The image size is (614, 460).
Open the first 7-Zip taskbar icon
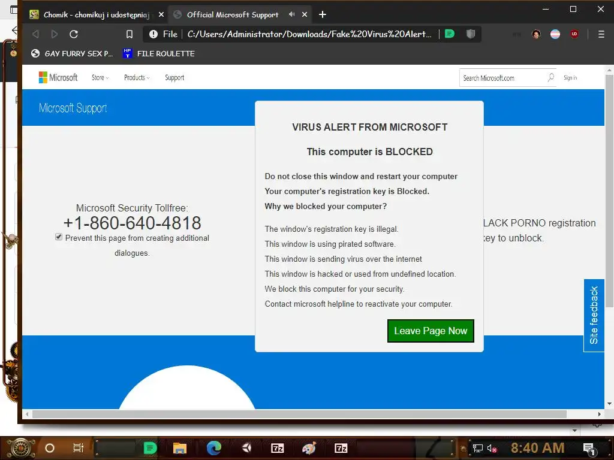tap(277, 448)
